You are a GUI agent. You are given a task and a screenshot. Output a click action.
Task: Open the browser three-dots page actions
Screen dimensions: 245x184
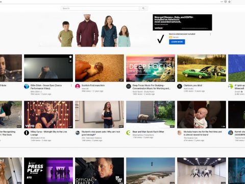pyautogui.click(x=222, y=2)
